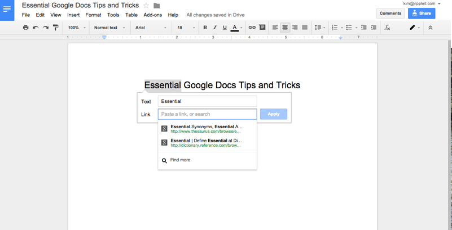Image resolution: width=452 pixels, height=230 pixels.
Task: Open the Insert menu
Action: click(73, 15)
